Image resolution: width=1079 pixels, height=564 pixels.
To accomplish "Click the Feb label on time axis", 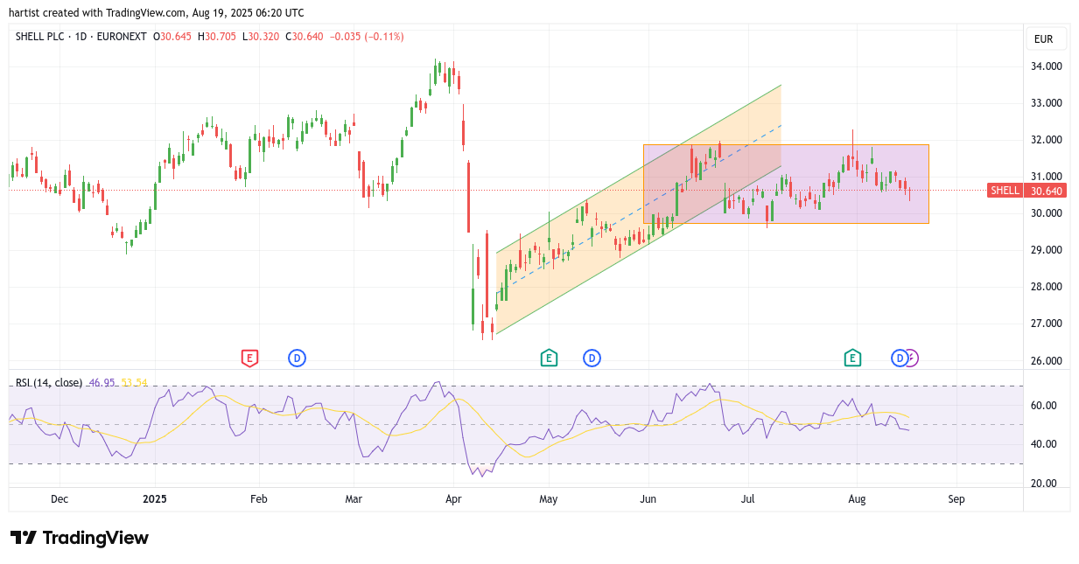I will (258, 499).
